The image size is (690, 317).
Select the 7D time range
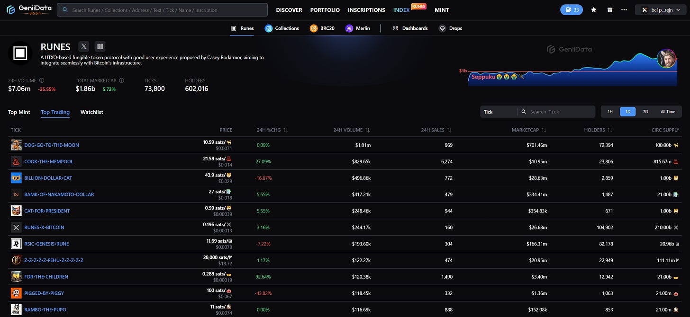pos(645,112)
